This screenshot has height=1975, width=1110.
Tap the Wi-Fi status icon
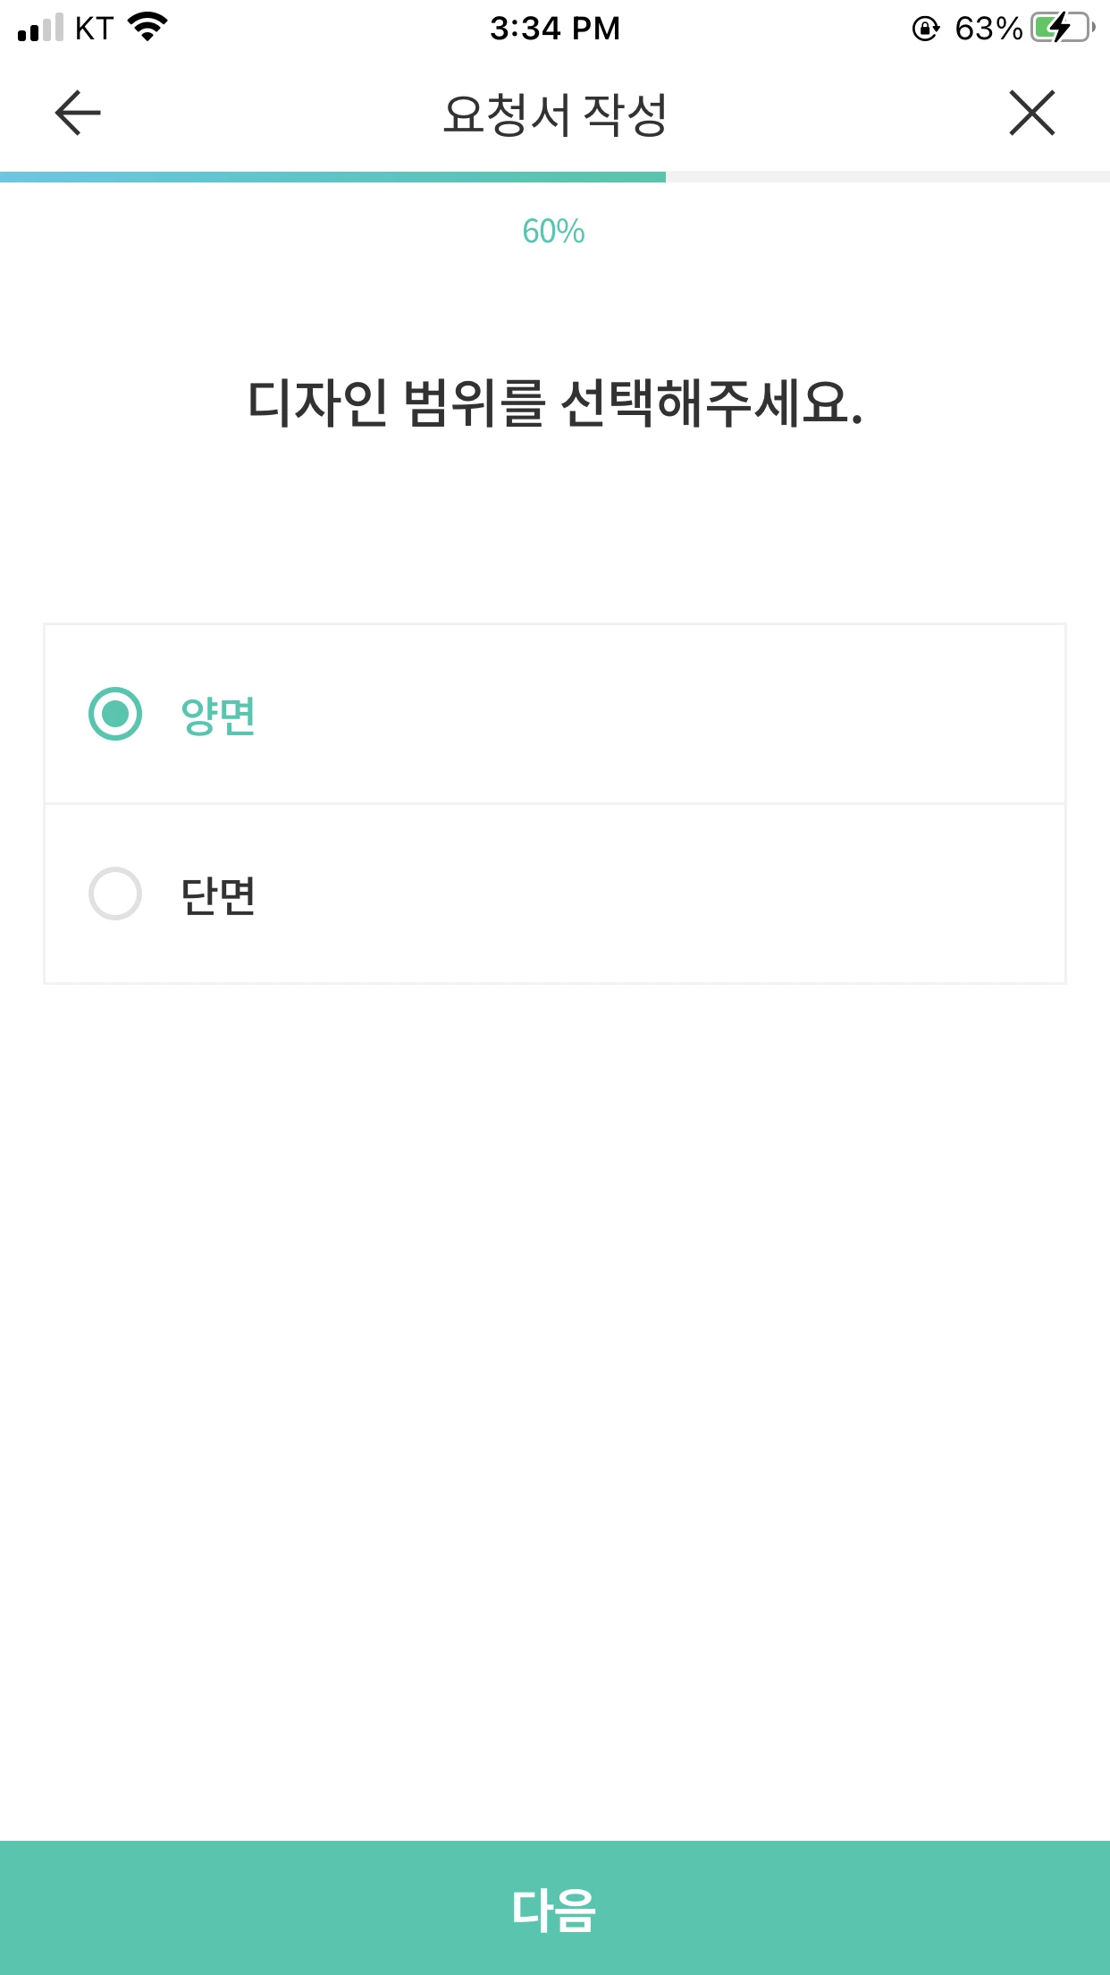click(x=148, y=27)
